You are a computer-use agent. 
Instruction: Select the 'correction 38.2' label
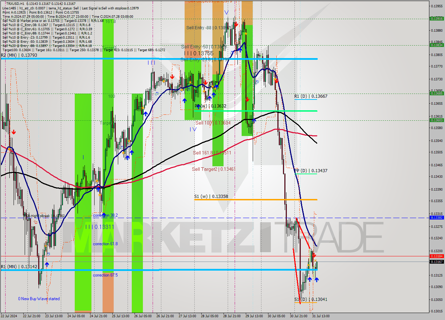[x=105, y=215]
